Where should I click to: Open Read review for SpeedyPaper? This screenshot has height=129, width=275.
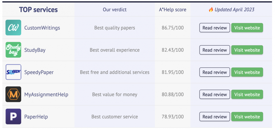click(x=215, y=72)
